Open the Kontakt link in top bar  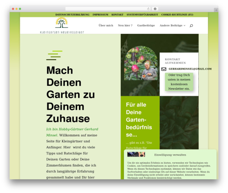(x=117, y=15)
